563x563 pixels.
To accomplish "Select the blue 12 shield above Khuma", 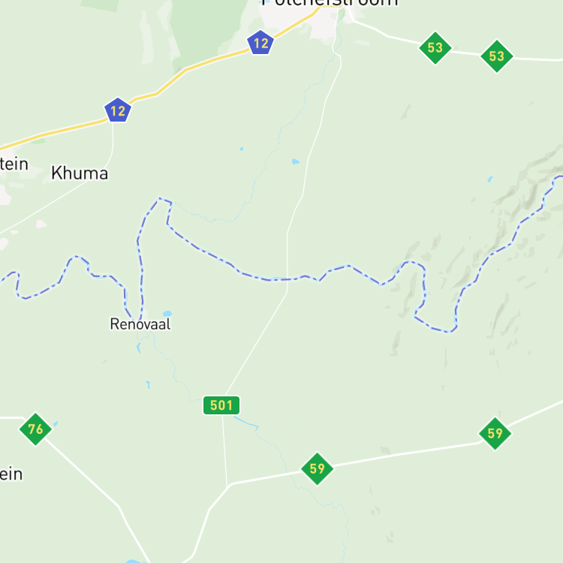I will 117,110.
